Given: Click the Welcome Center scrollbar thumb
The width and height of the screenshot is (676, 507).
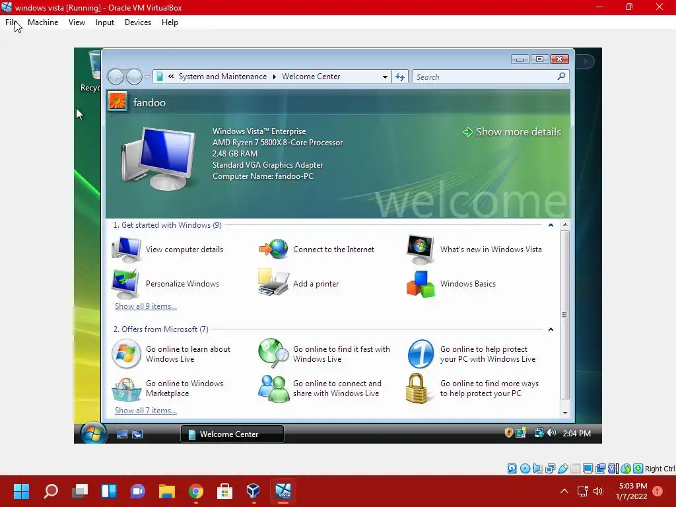Looking at the screenshot, I should click(564, 315).
